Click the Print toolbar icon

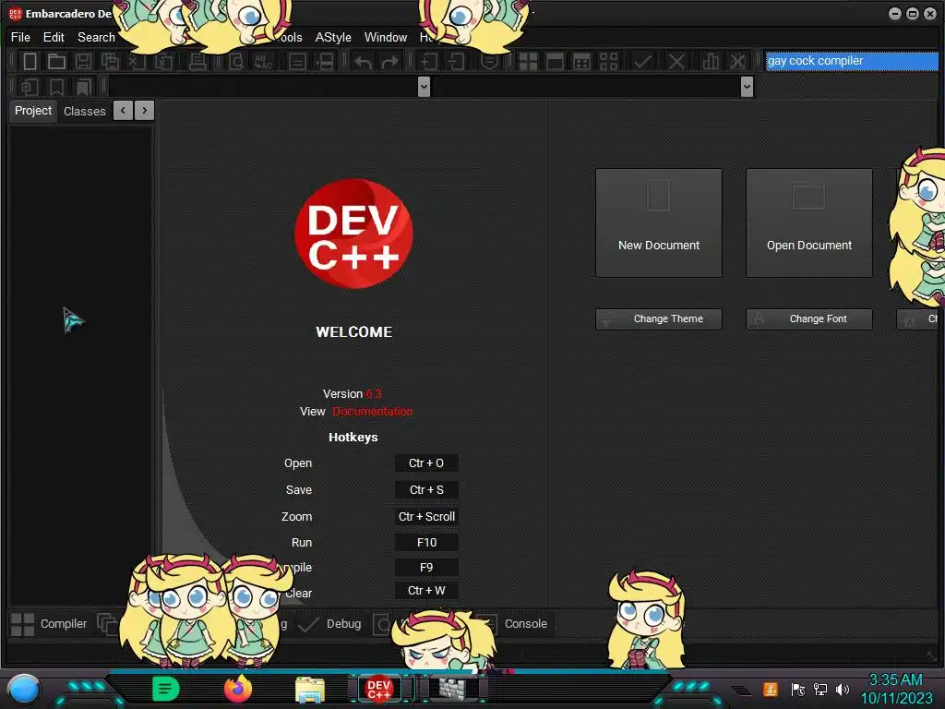click(x=197, y=61)
